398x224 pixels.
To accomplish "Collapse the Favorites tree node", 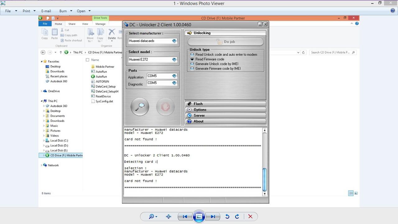I will click(42, 62).
